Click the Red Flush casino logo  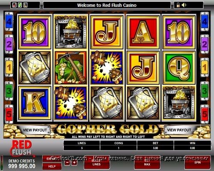tap(22, 148)
